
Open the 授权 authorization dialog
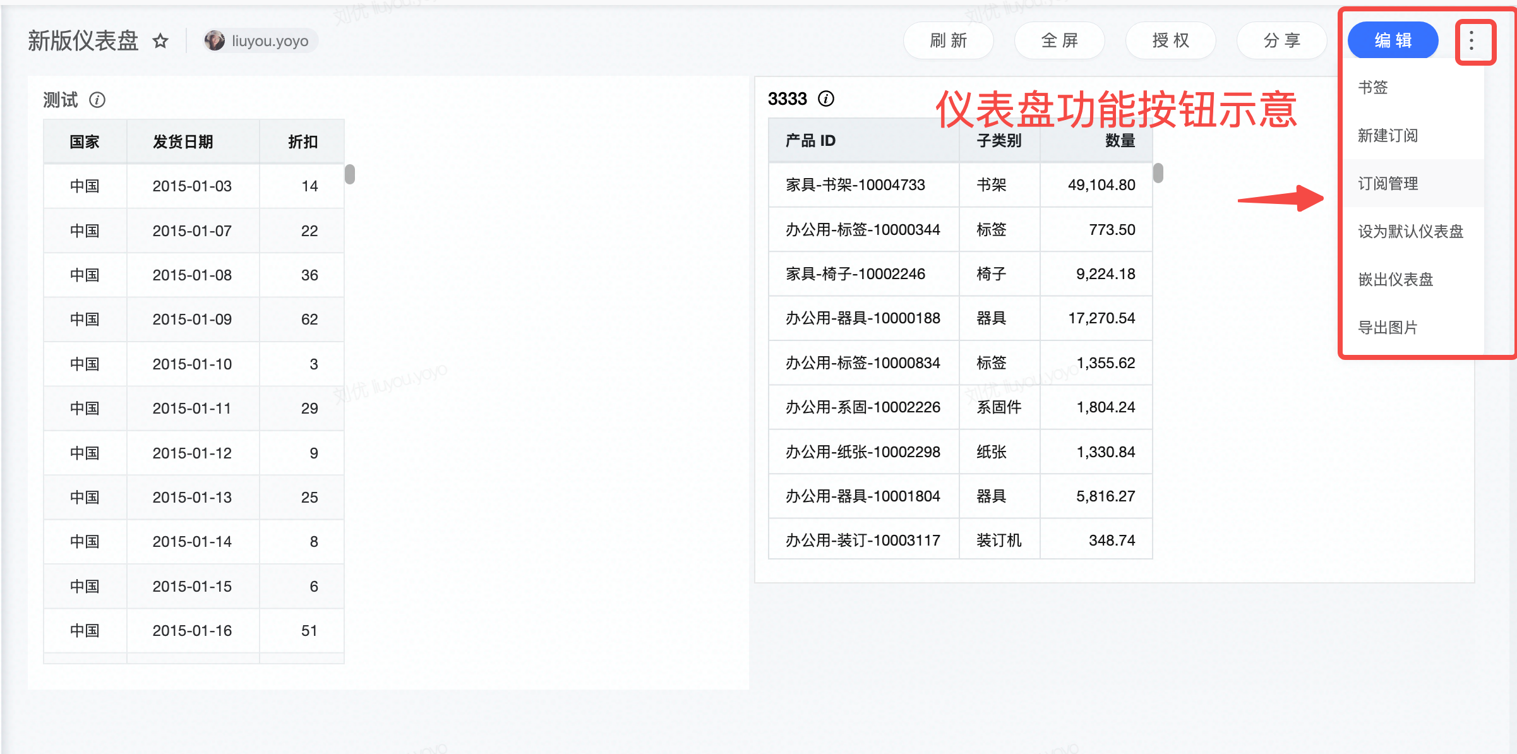[1170, 41]
